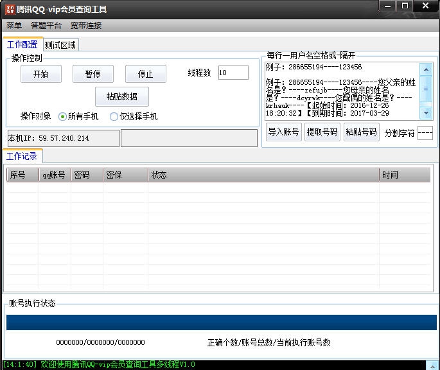Viewport: 440px width, 370px height.
Task: Select the 所有手机 radio option
Action: [x=78, y=116]
